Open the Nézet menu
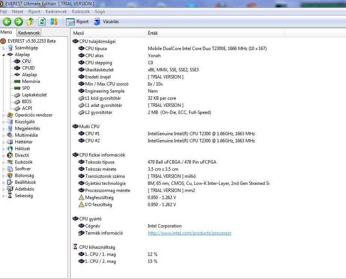This screenshot has height=279, width=346. pyautogui.click(x=18, y=12)
